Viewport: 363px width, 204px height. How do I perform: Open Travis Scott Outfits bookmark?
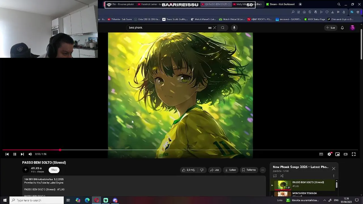click(175, 19)
